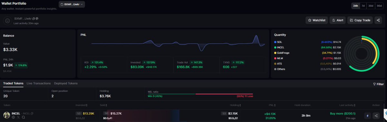Add wallet to Watchlist
387x122 pixels.
click(x=317, y=20)
